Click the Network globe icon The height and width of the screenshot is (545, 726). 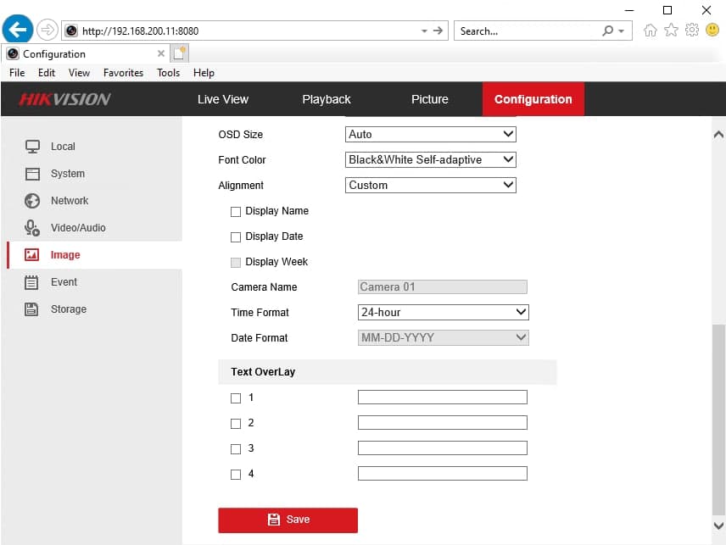coord(32,201)
